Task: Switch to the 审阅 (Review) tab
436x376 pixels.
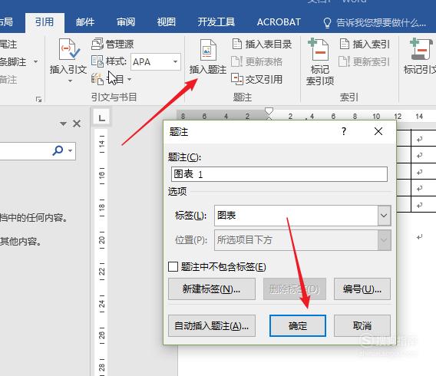Action: [126, 22]
